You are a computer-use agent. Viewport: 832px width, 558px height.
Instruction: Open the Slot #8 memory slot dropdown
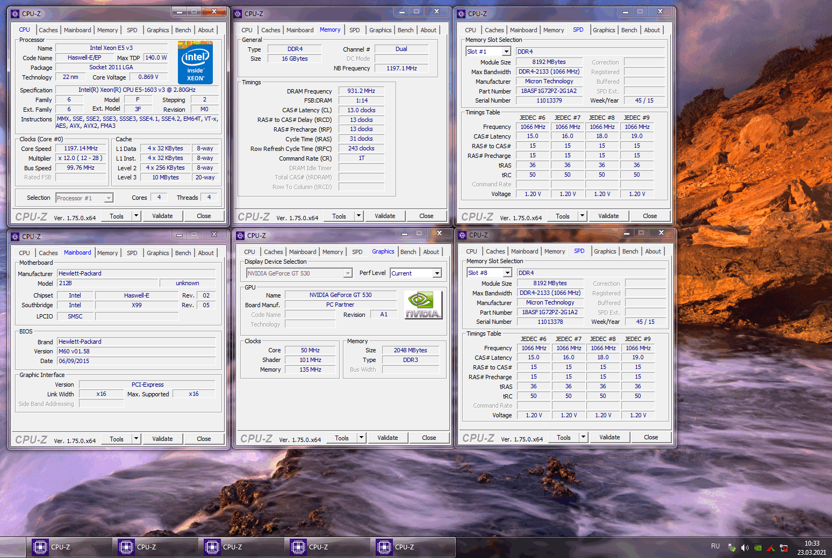tap(507, 273)
